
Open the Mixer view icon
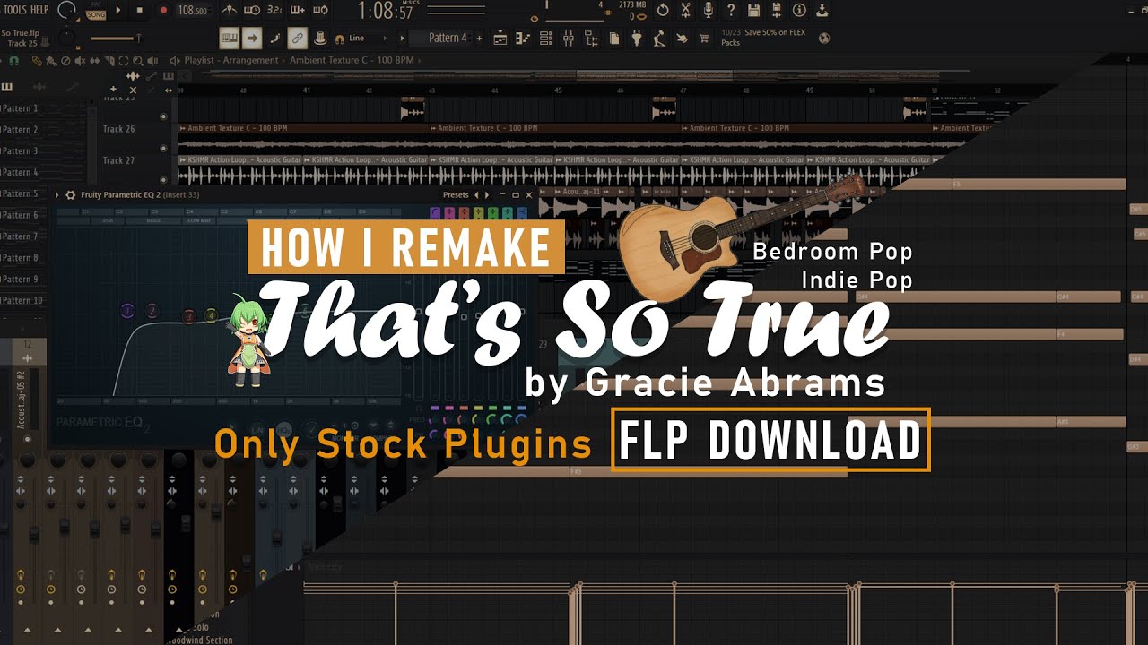[569, 39]
